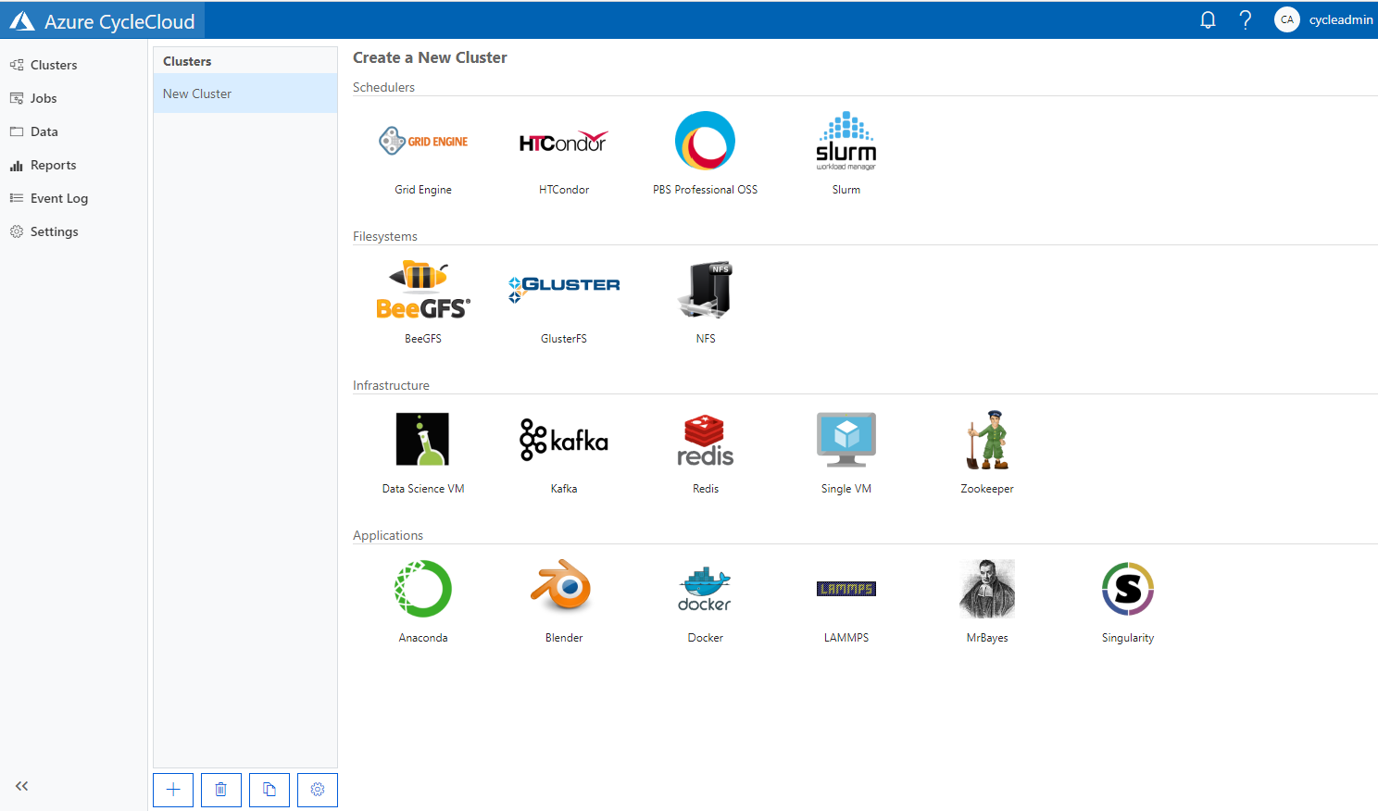The height and width of the screenshot is (811, 1378).
Task: Add a new cluster with plus button
Action: 173,790
